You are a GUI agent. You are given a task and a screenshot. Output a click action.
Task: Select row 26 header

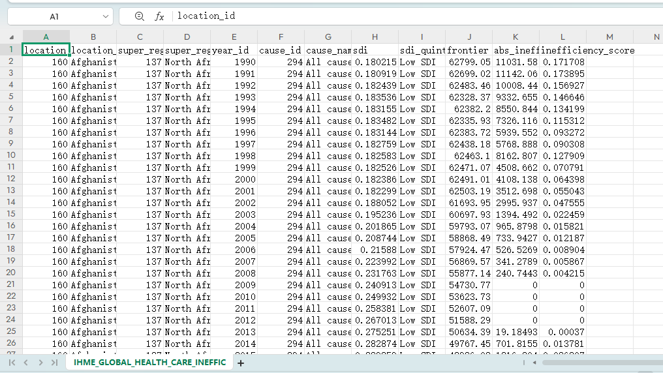click(11, 344)
